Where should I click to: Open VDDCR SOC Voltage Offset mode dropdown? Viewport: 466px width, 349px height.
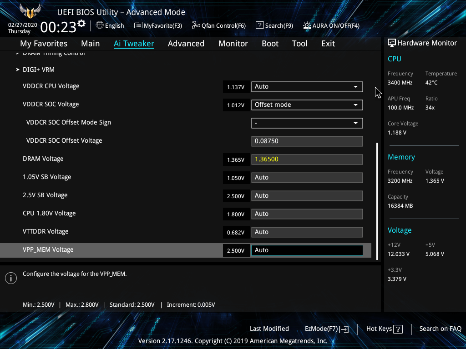[x=307, y=105]
